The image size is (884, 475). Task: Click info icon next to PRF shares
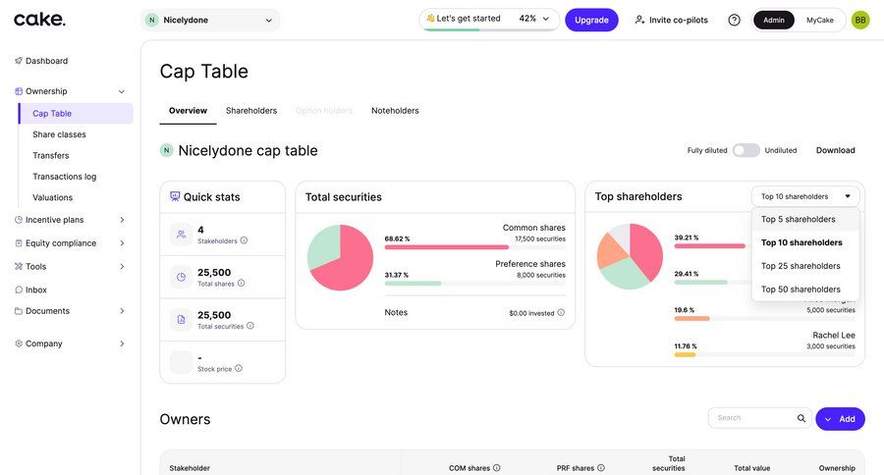point(601,468)
